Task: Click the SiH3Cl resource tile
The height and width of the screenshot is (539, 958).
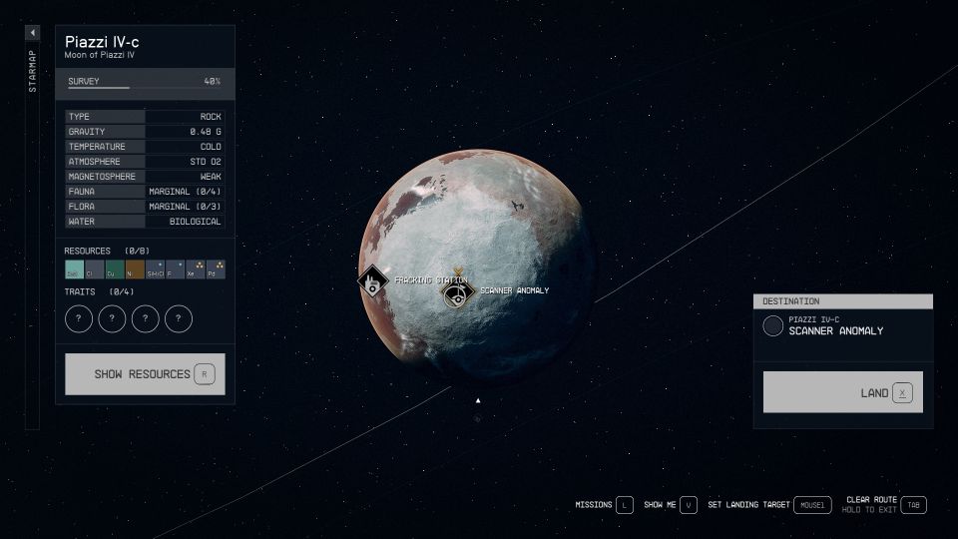Action: [156, 269]
